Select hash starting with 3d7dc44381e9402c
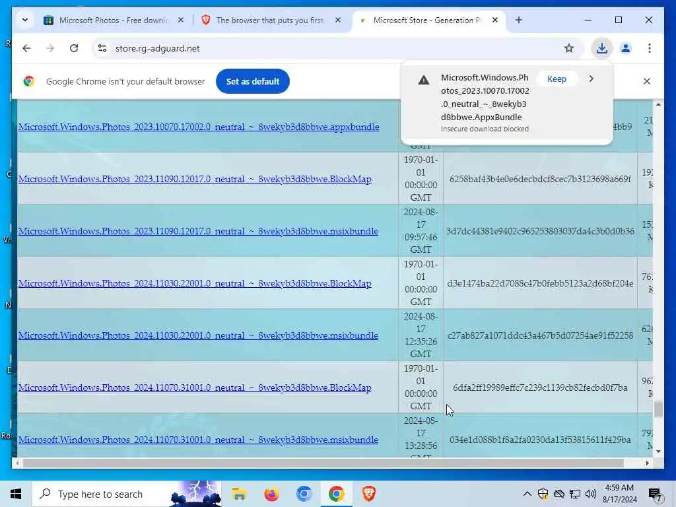676x507 pixels. (x=540, y=231)
